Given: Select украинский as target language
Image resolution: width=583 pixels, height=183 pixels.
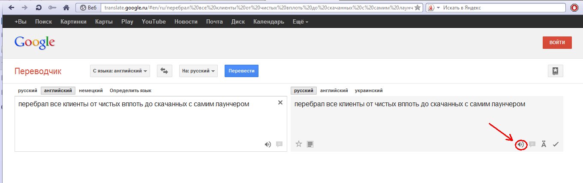Looking at the screenshot, I should tap(369, 90).
